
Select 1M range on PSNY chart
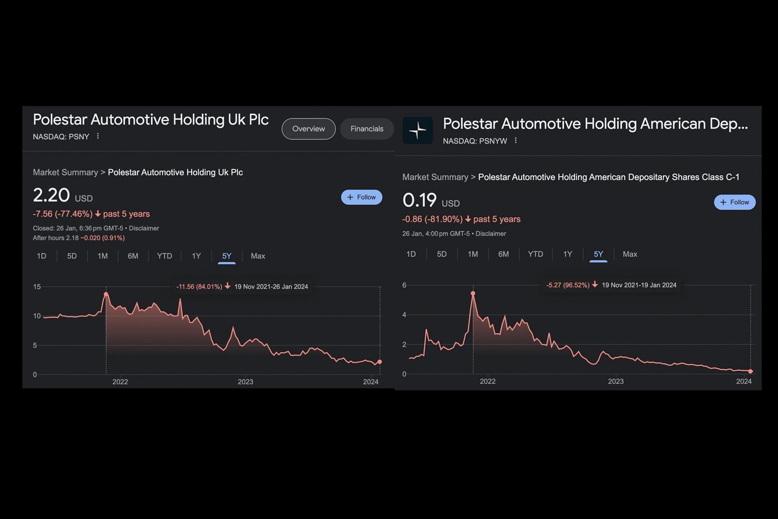(102, 256)
